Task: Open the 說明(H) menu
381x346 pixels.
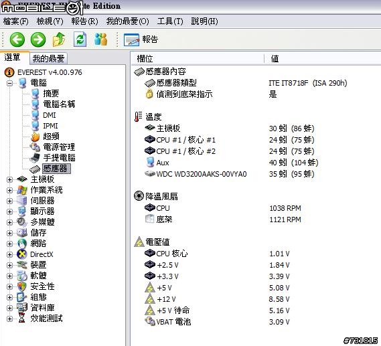Action: click(204, 21)
